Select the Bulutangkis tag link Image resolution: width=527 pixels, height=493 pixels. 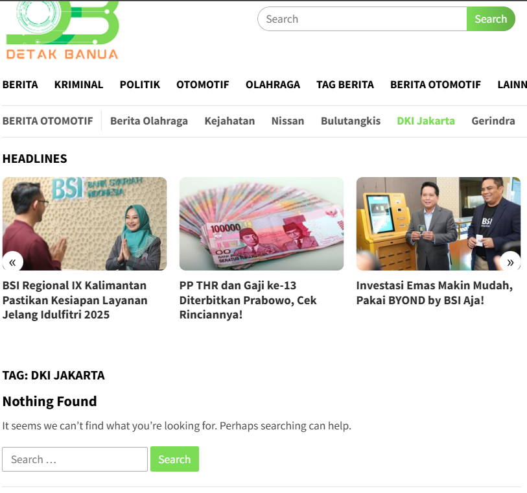click(351, 121)
